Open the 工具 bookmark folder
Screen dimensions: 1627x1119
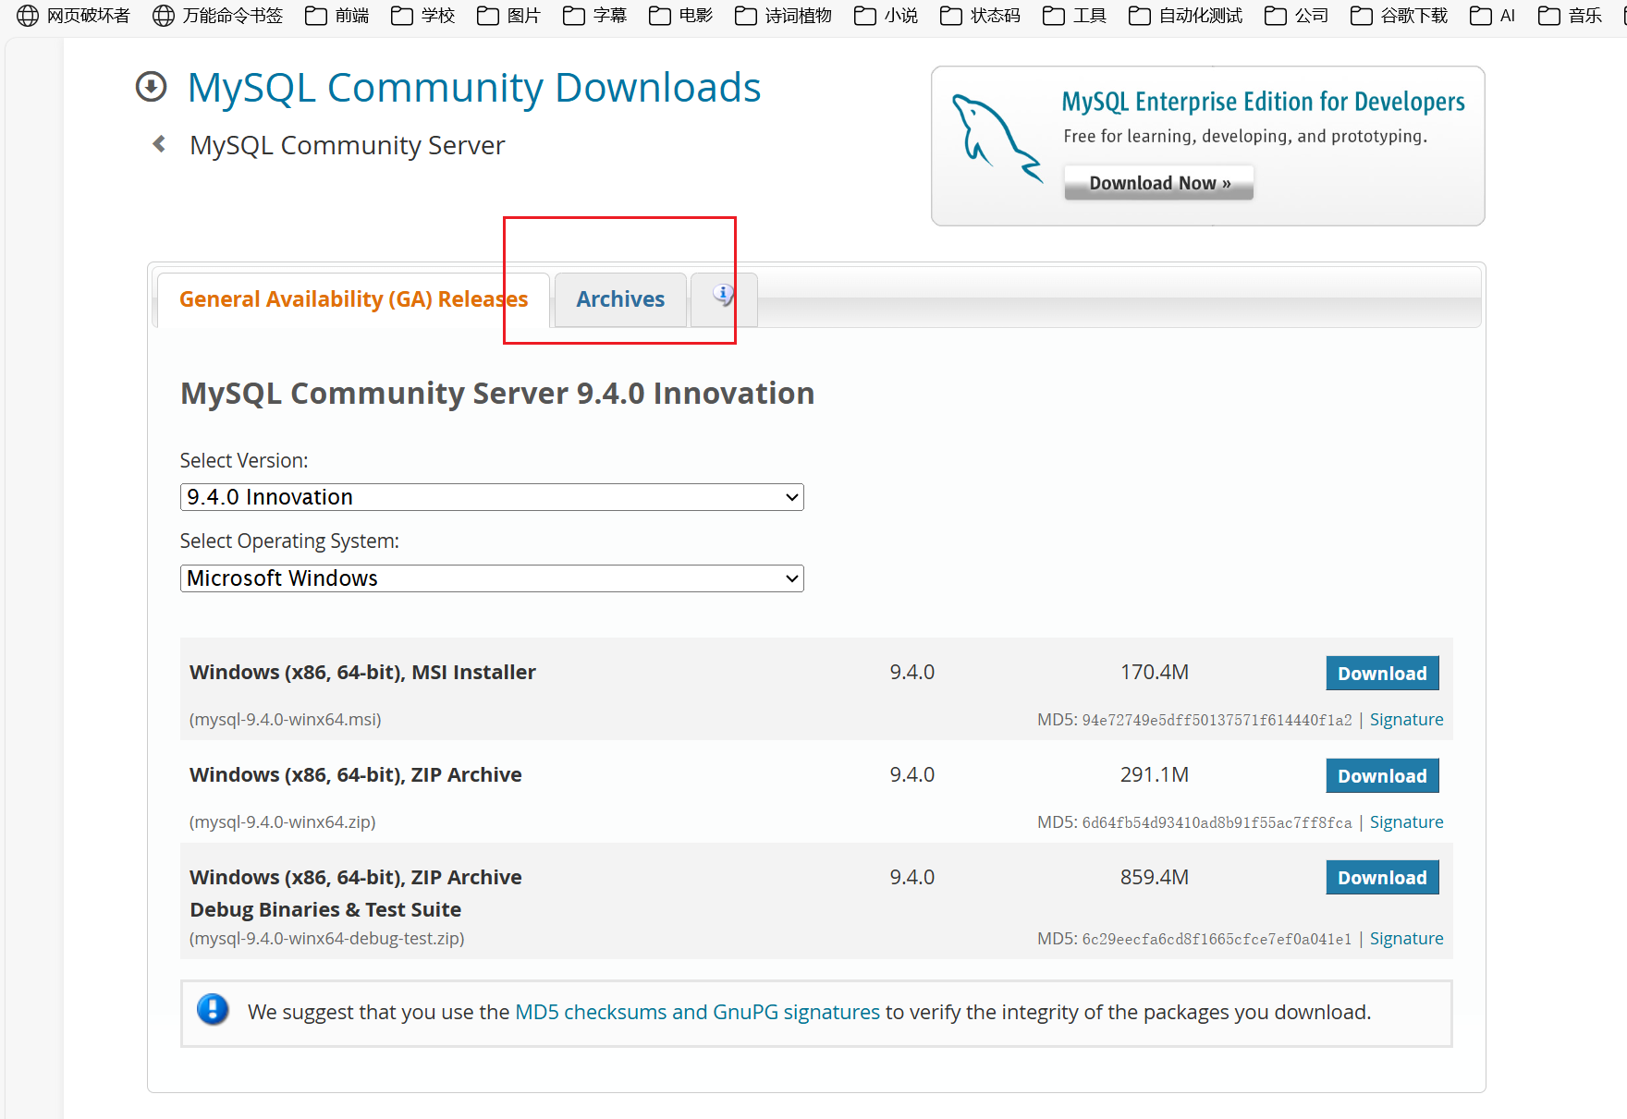click(1075, 16)
